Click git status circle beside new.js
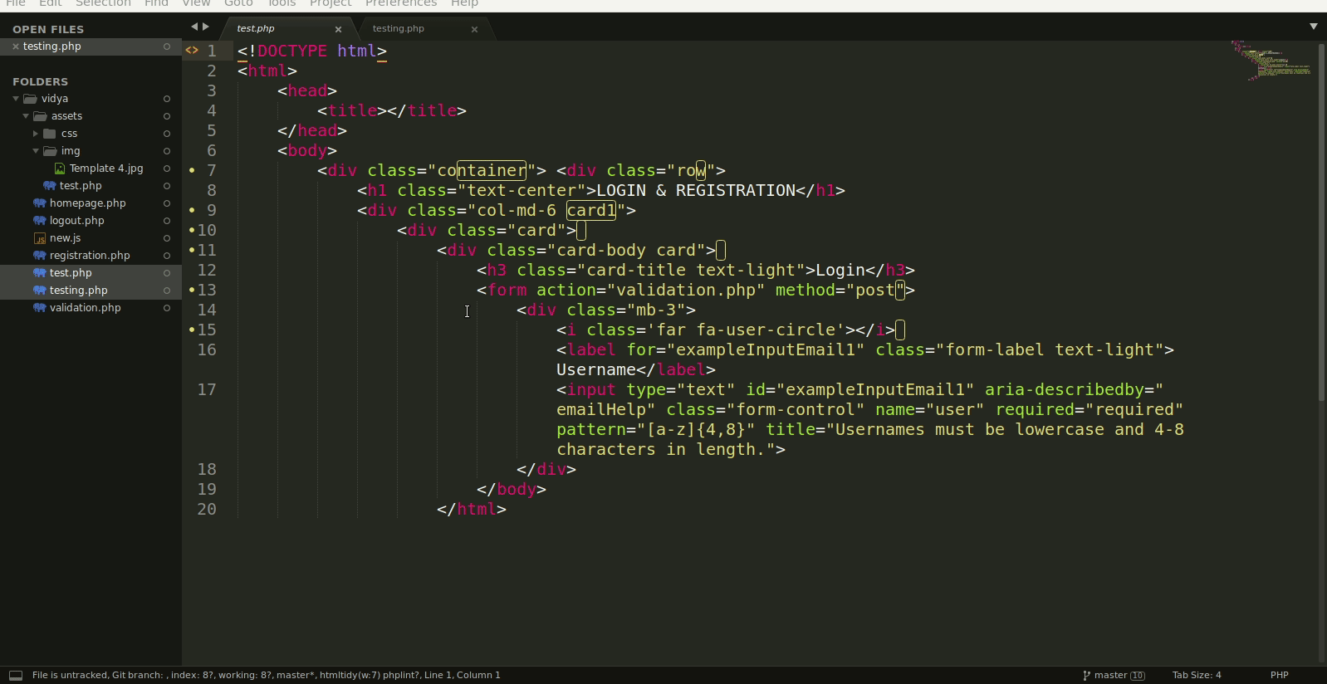This screenshot has height=684, width=1327. (167, 238)
